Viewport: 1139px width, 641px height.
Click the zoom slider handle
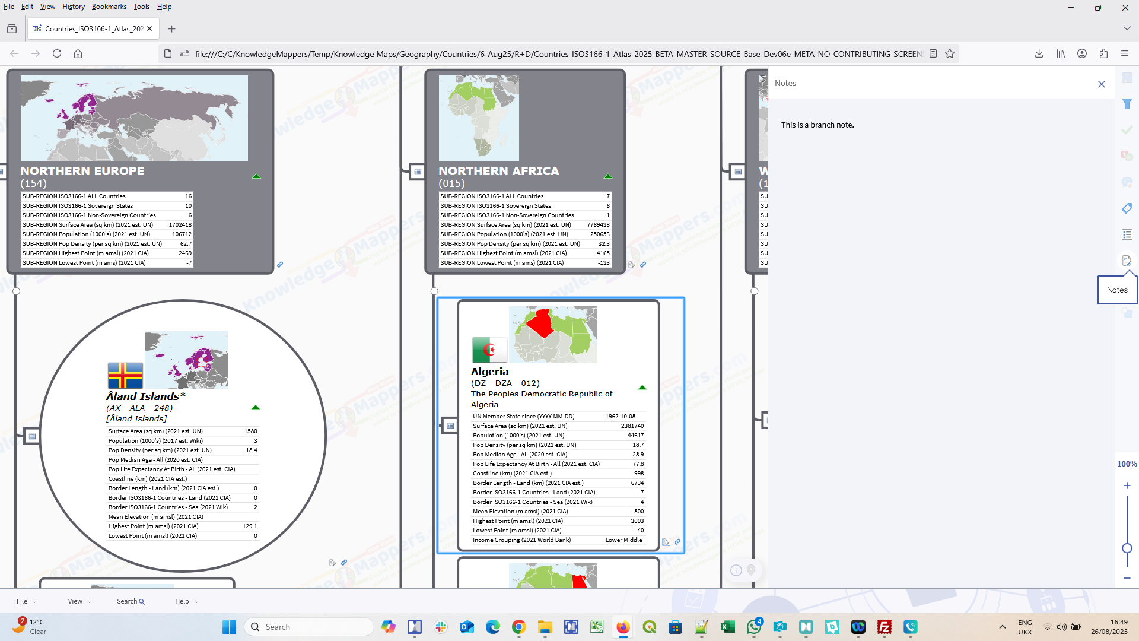tap(1127, 548)
